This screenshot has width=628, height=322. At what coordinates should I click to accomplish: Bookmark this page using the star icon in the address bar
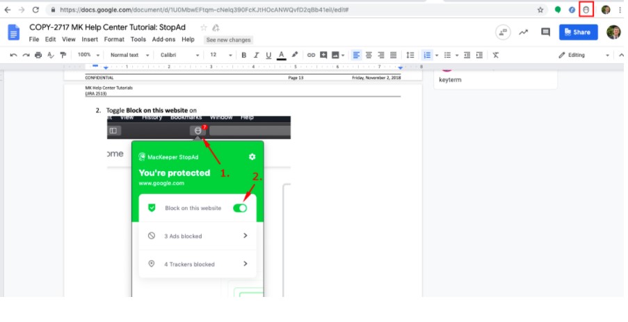[x=540, y=10]
